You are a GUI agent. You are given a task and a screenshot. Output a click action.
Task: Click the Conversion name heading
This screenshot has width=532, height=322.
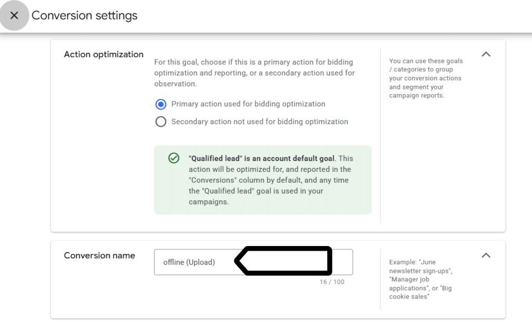tap(99, 255)
